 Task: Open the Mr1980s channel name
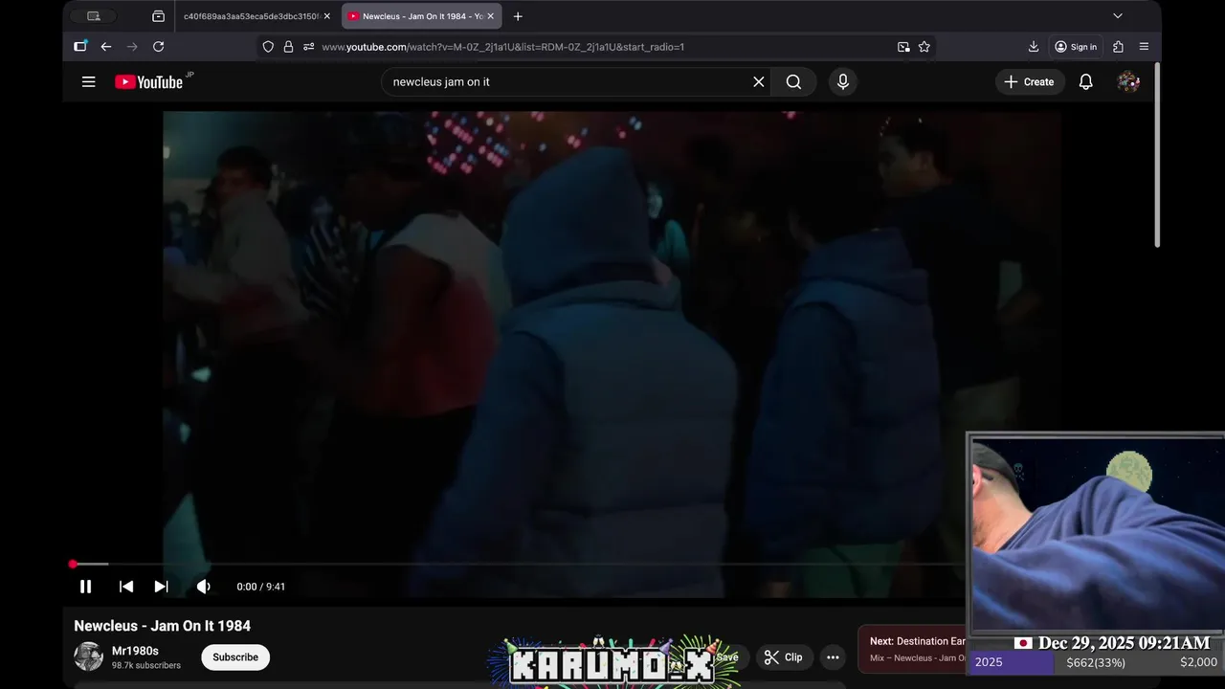click(135, 651)
